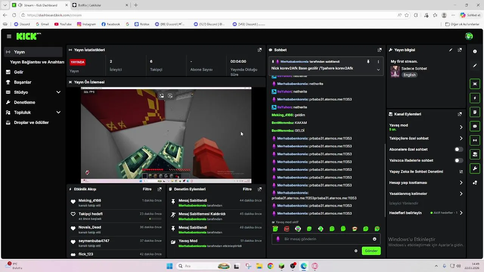
Task: Open the Windows Start button
Action: pyautogui.click(x=169, y=266)
